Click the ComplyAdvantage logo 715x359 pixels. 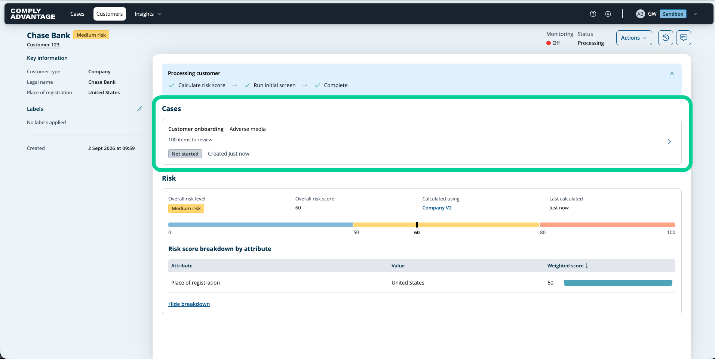(33, 14)
